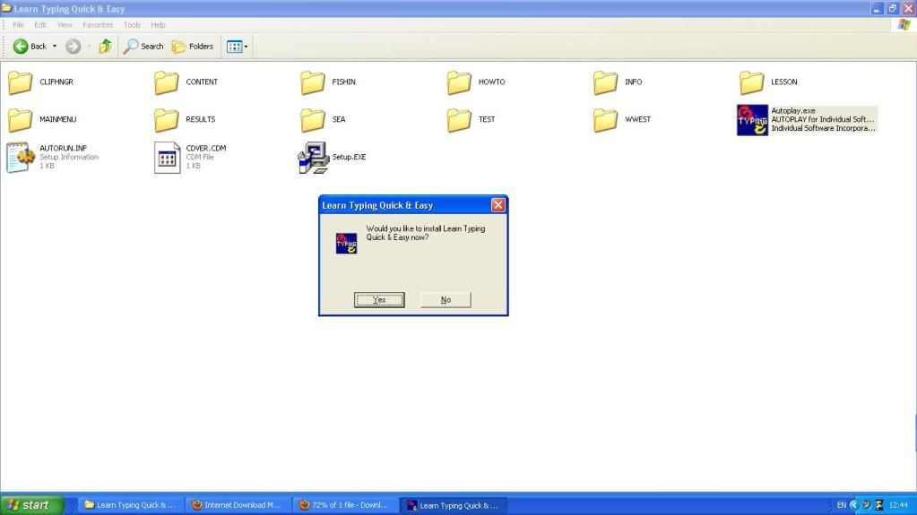Select the TEST folder icon
917x515 pixels.
tap(459, 120)
